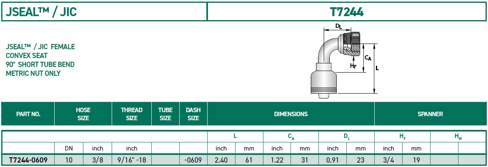Screen dimensions: 488x167
Task: Click the DL label on the diagram
Action: point(339,26)
